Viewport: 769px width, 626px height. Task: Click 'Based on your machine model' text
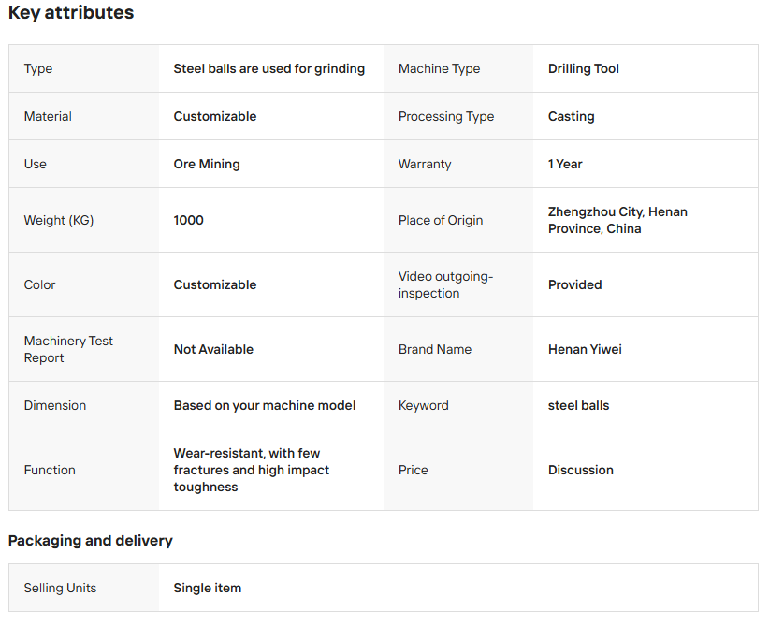coord(265,405)
